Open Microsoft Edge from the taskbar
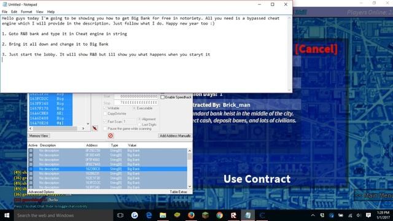 [149, 215]
